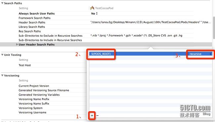Click the excluded sub-directories value *.nib *.lproj
This screenshot has height=122, width=215.
136,35
